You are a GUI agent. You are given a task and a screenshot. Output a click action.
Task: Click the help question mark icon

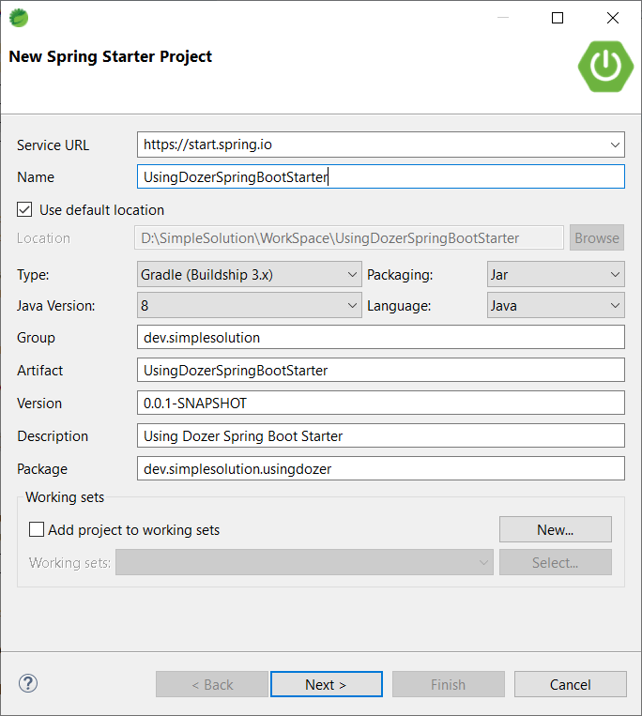point(28,683)
